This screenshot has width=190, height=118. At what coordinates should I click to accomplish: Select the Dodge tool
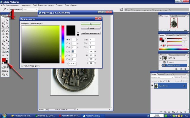[x=7, y=40]
